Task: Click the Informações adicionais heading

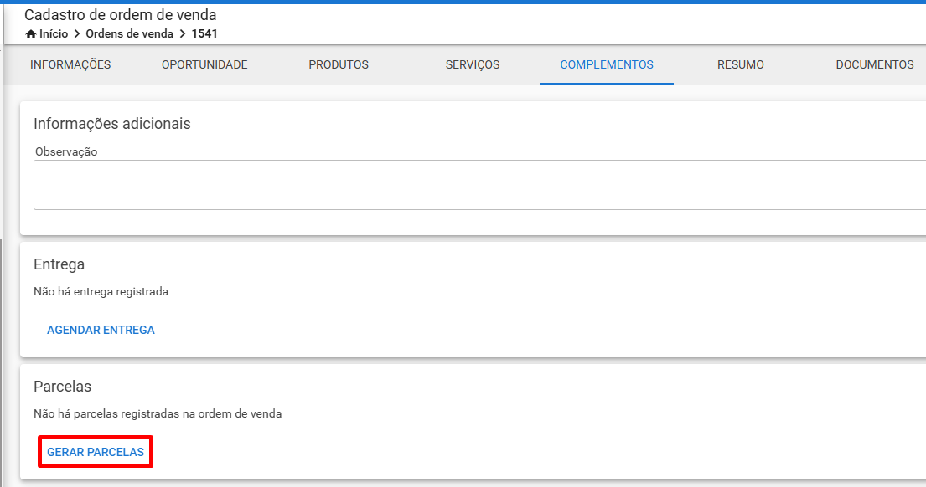Action: click(112, 124)
